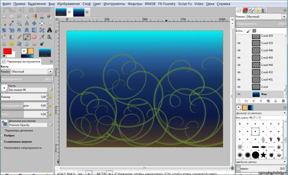
Task: Open the brush Режим dropdown in tool options
Action: pyautogui.click(x=32, y=72)
